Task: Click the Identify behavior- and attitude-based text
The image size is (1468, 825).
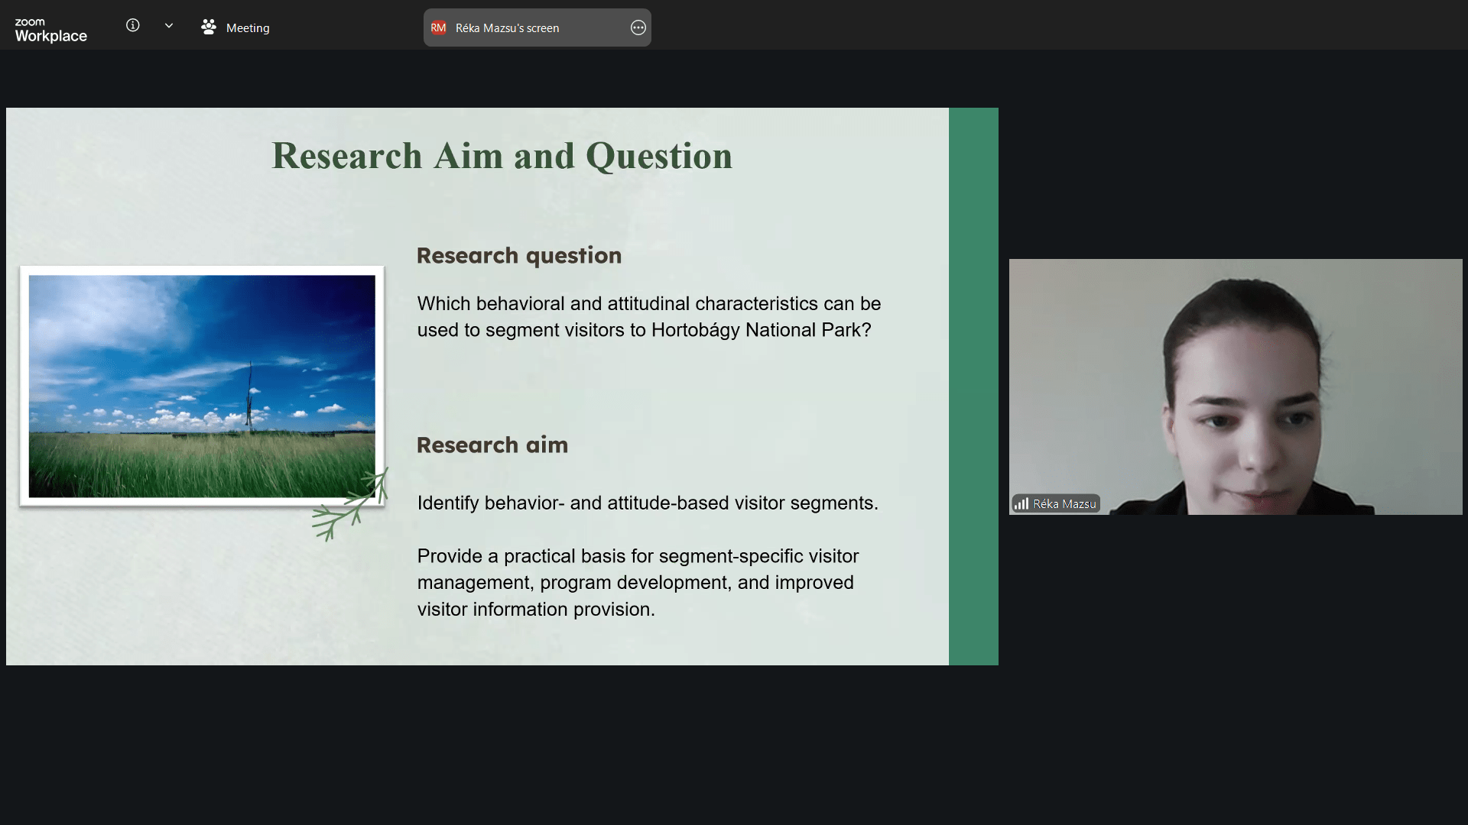Action: coord(647,503)
